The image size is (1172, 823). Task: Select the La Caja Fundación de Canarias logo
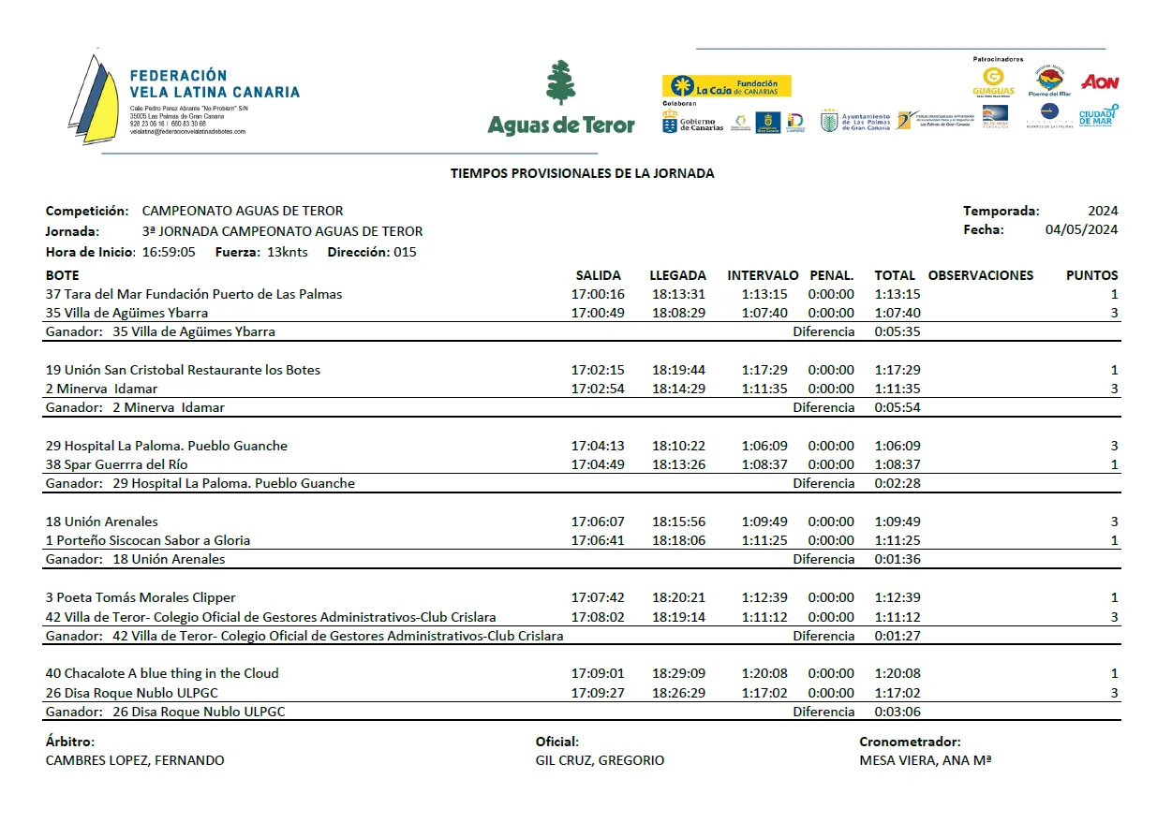point(726,86)
